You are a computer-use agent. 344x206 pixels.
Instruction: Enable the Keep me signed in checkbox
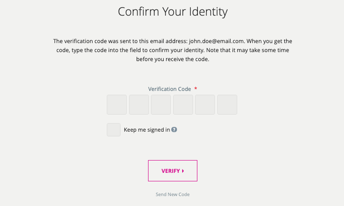[x=113, y=130]
